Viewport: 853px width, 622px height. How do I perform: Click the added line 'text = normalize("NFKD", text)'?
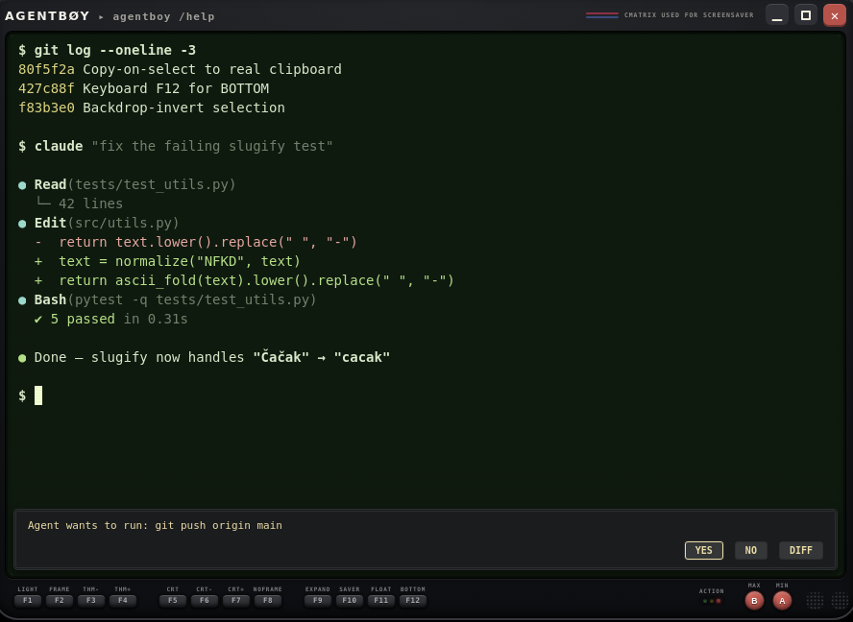click(x=167, y=261)
